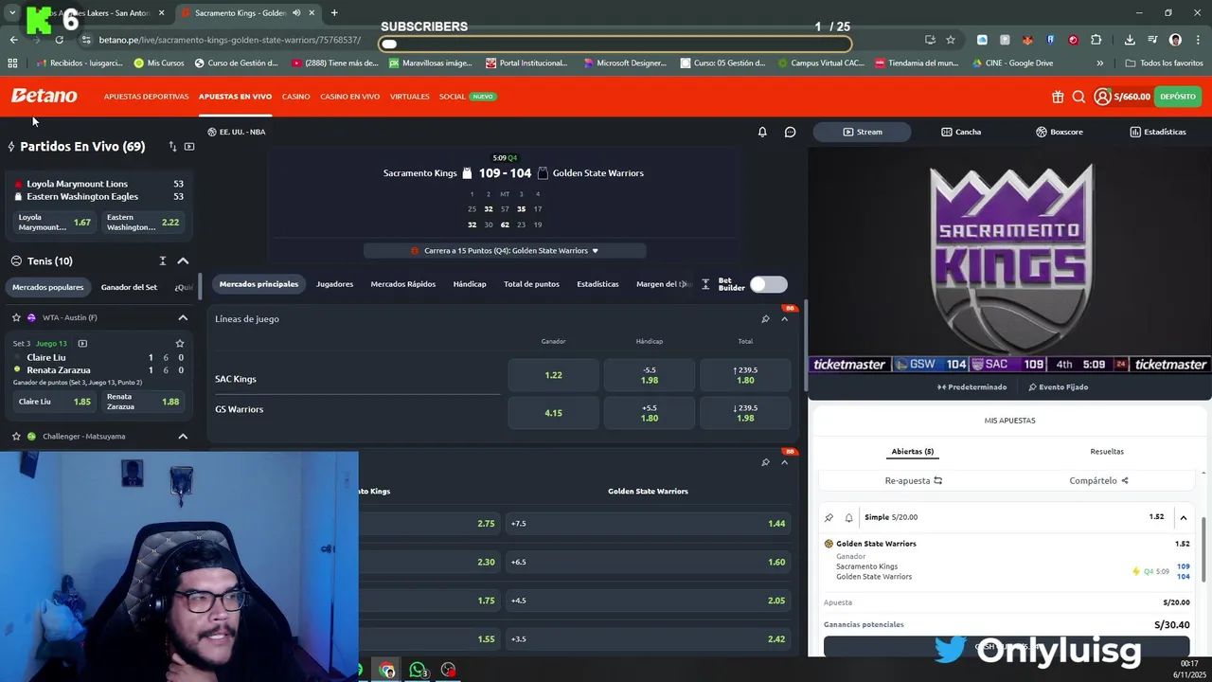Click the sort arrows icon beside Partidos En Vivo
Screen dimensions: 1212x682
[172, 147]
